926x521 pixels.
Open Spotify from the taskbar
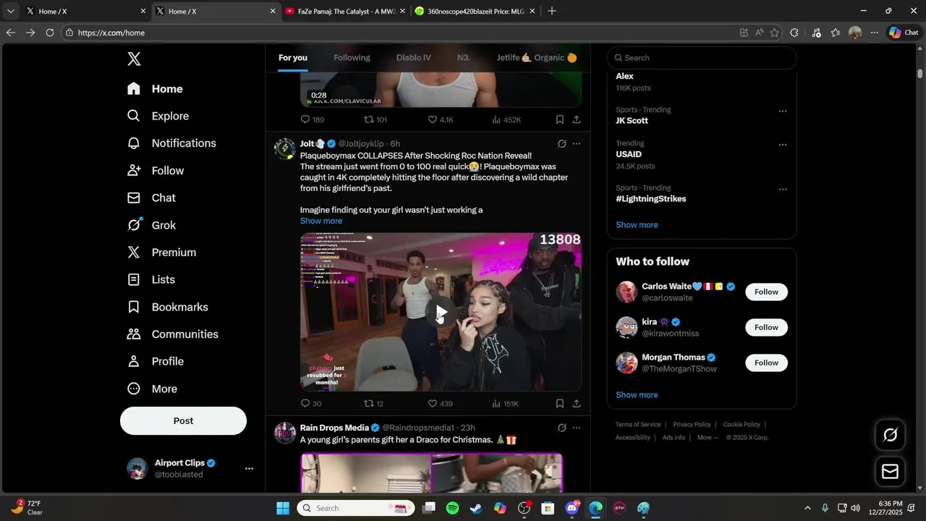(x=452, y=508)
